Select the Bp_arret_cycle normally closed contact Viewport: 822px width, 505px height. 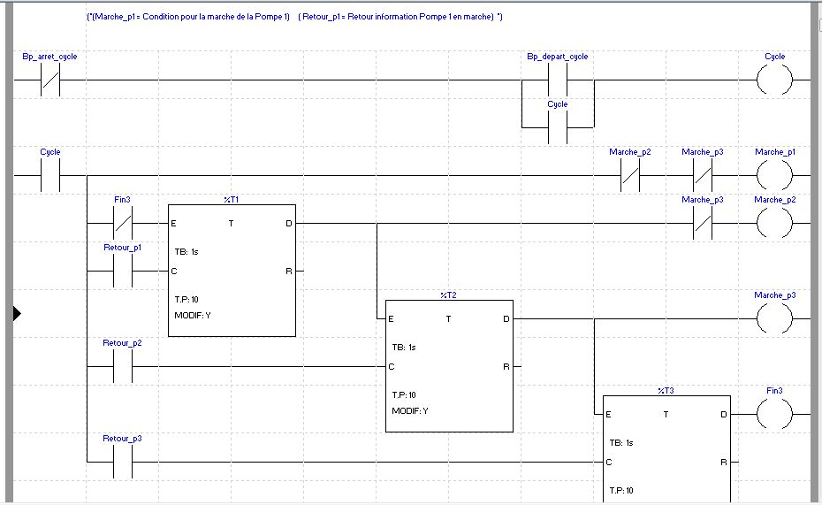[x=49, y=80]
